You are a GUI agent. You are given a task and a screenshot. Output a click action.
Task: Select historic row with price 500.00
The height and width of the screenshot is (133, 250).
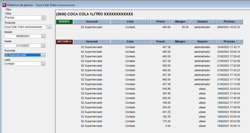pos(149,66)
